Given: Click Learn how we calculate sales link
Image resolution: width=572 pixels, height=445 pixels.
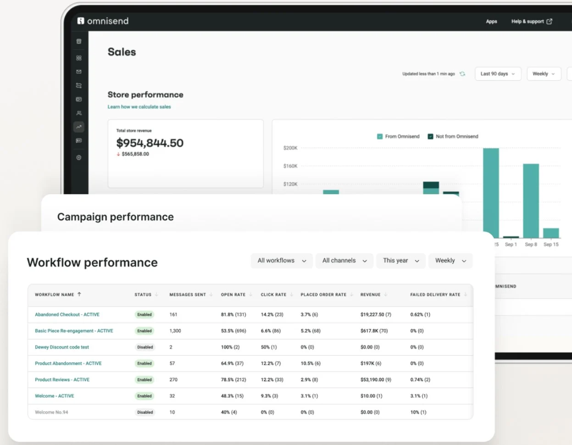Looking at the screenshot, I should click(139, 107).
